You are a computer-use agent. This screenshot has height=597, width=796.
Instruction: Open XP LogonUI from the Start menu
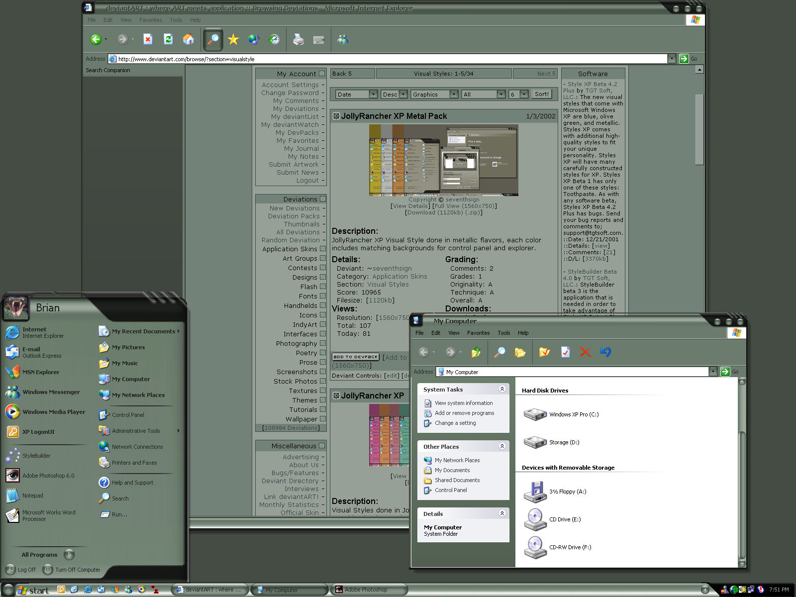pyautogui.click(x=30, y=432)
